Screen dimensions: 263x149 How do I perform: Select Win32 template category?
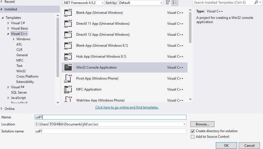pyautogui.click(x=21, y=71)
